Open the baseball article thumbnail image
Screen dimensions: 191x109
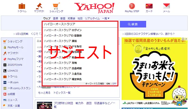click(44, 105)
